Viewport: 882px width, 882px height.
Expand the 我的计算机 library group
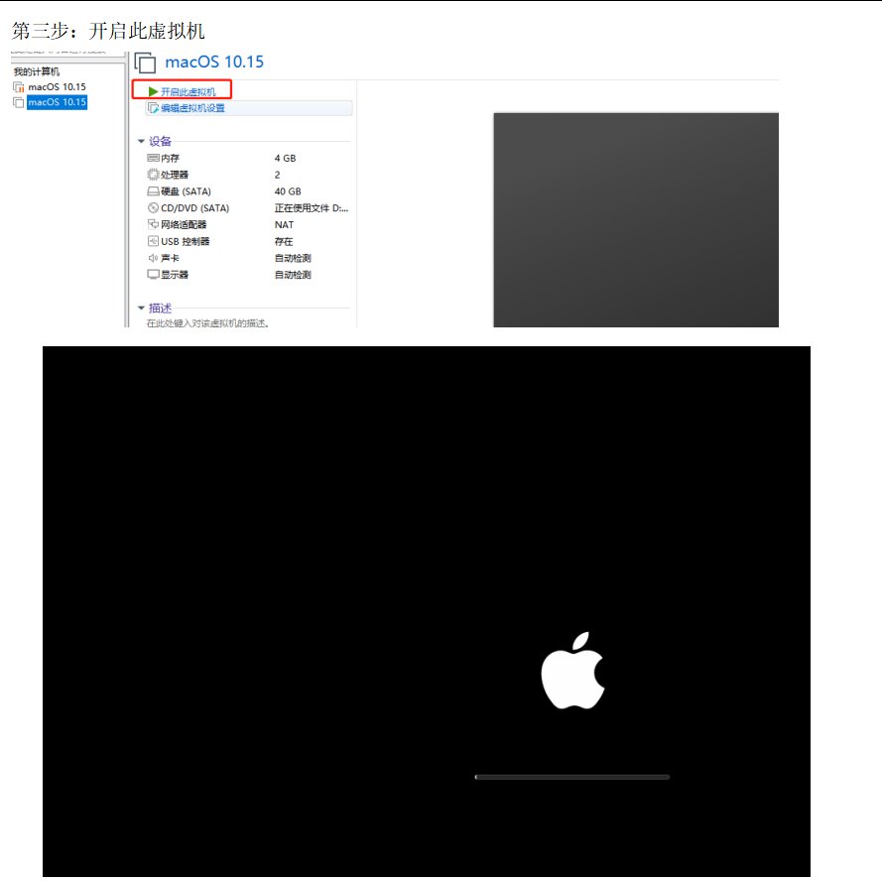(38, 70)
